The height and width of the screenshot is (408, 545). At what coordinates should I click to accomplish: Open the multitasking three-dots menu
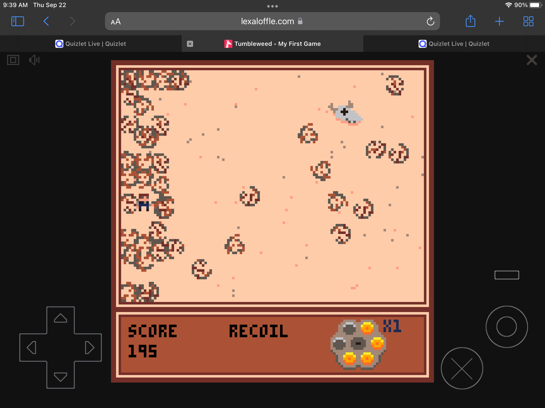pyautogui.click(x=272, y=6)
